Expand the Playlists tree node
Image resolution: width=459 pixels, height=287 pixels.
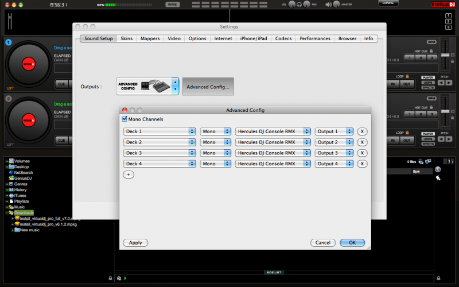tap(7, 201)
